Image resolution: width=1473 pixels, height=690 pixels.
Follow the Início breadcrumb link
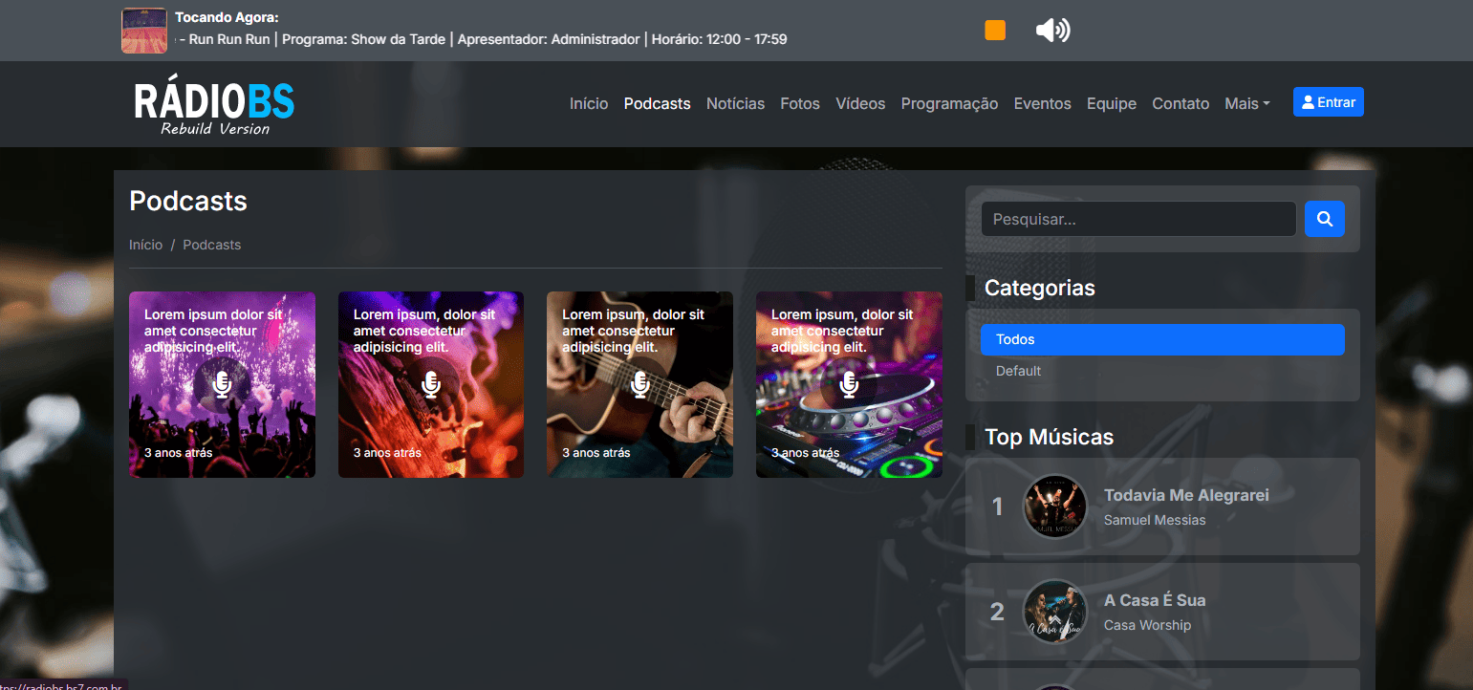145,245
